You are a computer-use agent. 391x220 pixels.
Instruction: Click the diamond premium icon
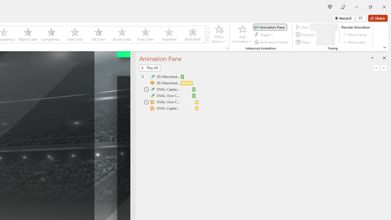[x=330, y=7]
